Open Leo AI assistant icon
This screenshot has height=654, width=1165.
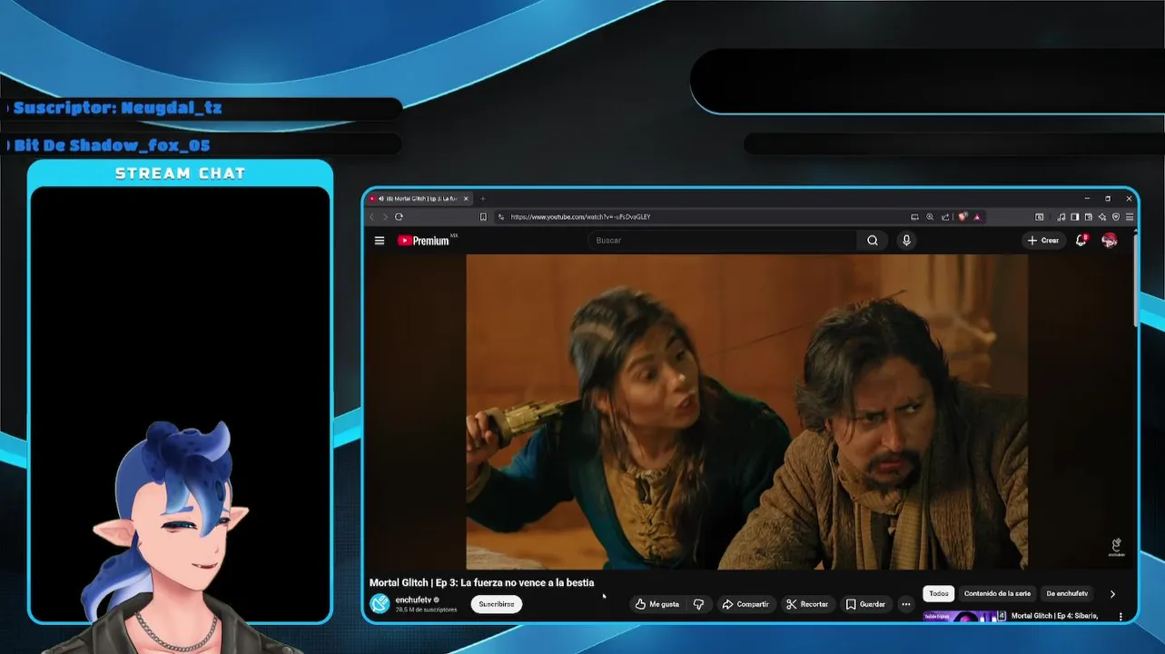coord(1102,217)
